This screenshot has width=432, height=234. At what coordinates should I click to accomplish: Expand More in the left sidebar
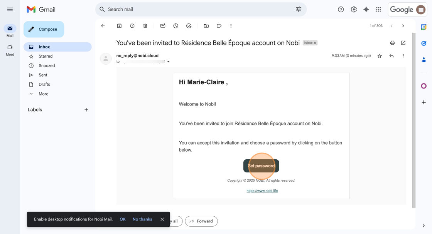click(x=43, y=94)
